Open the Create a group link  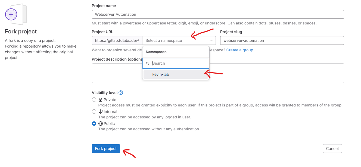[x=239, y=50]
